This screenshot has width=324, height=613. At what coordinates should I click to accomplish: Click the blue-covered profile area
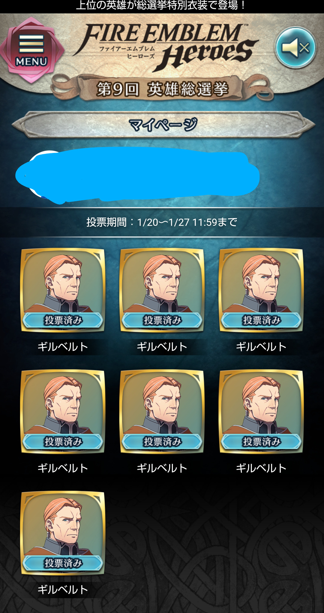tap(137, 175)
